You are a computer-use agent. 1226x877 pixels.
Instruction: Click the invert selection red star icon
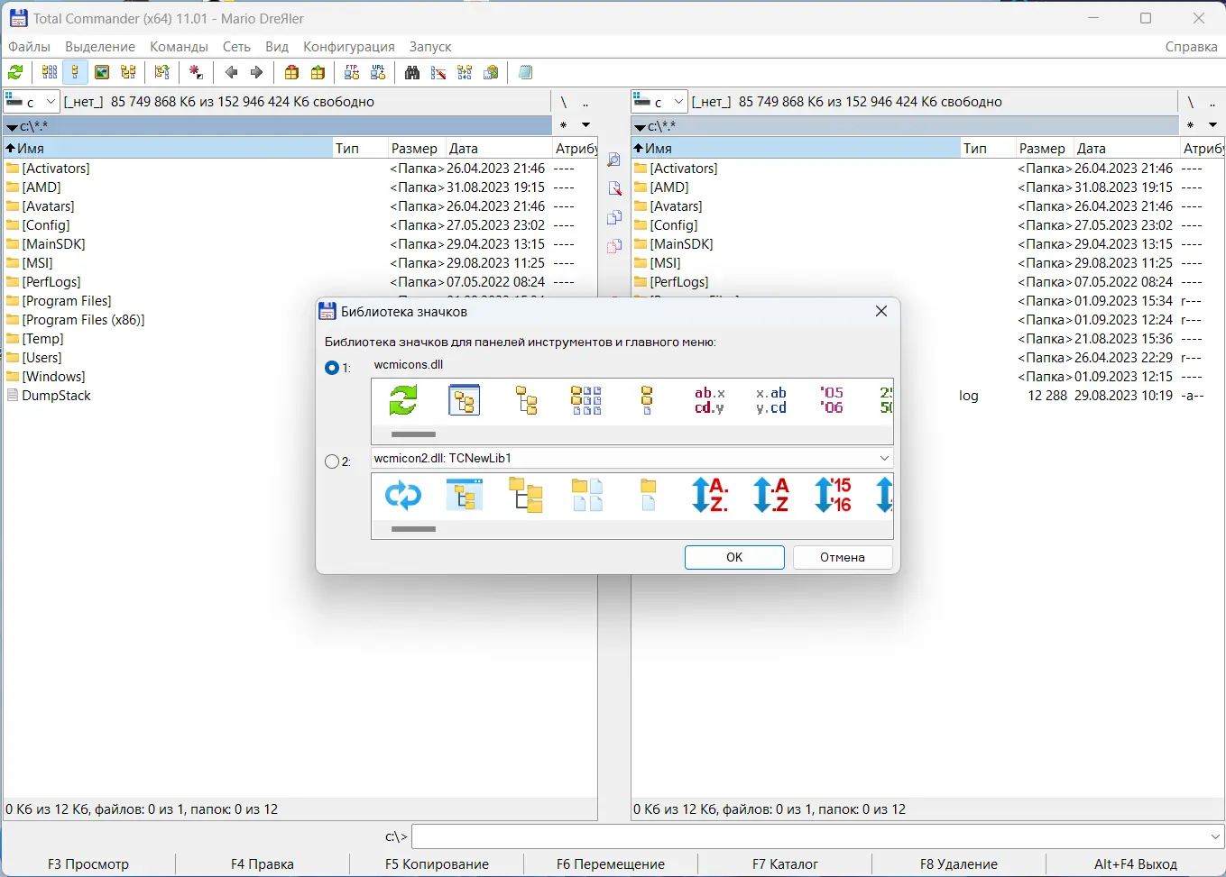tap(196, 73)
